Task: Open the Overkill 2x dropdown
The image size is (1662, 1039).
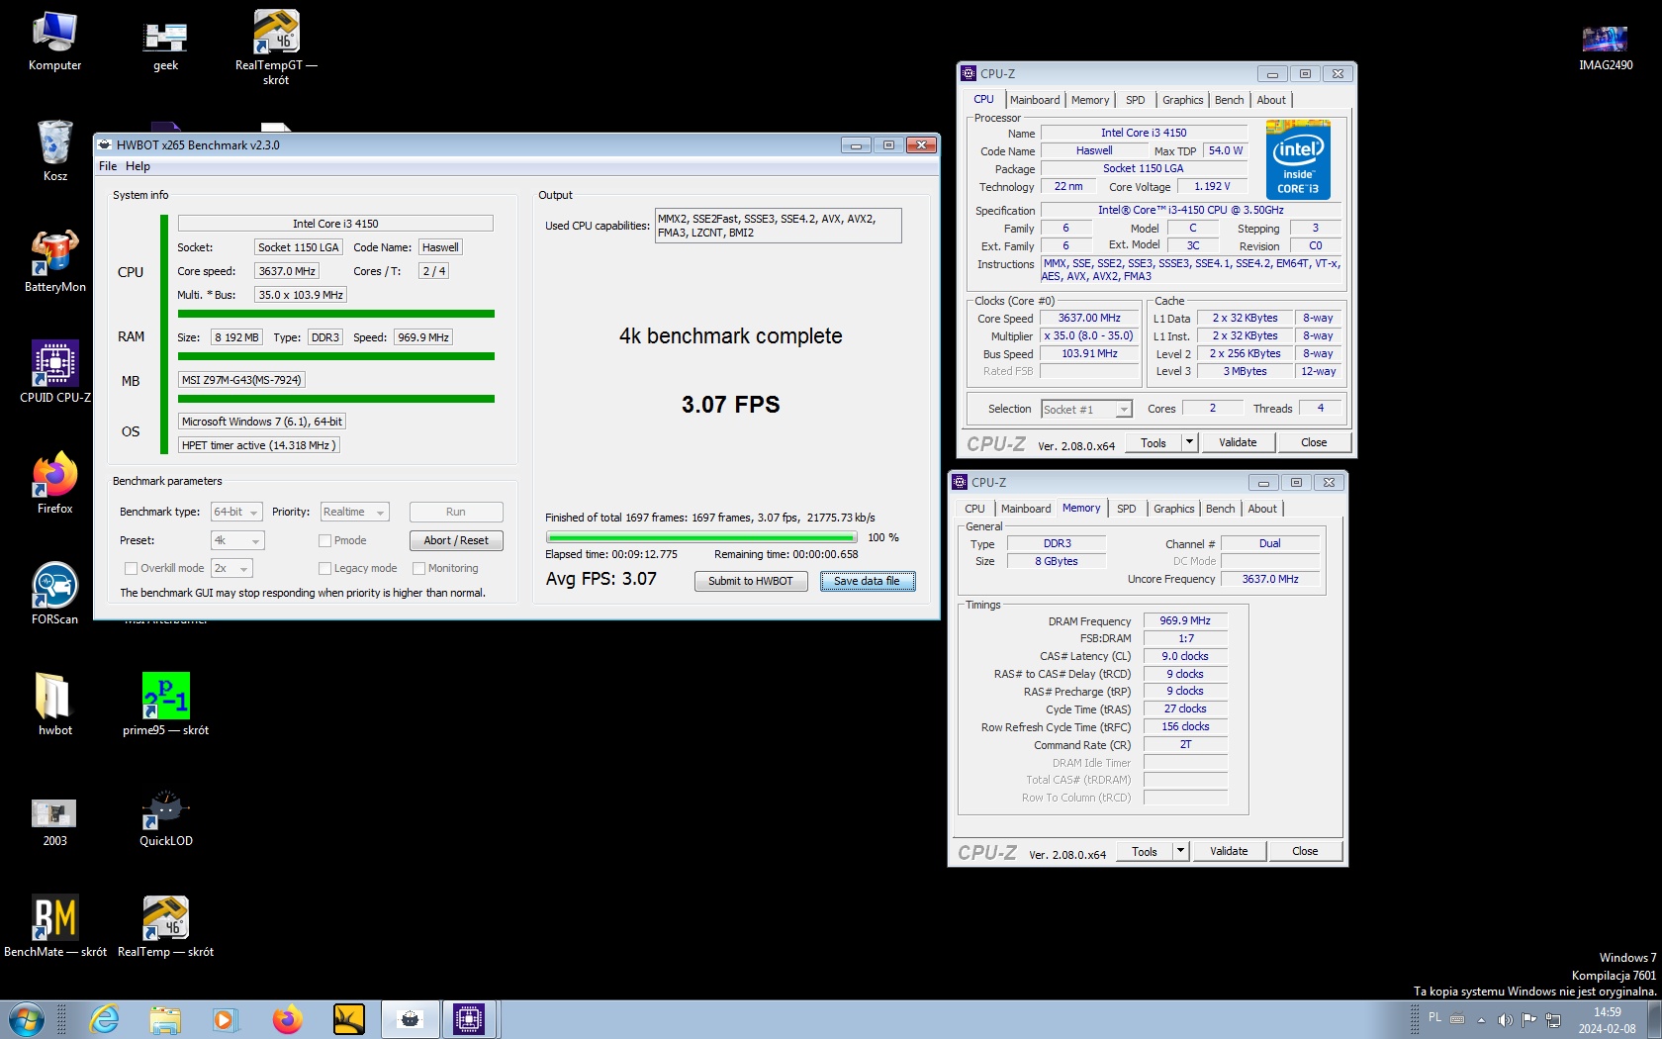Action: pyautogui.click(x=231, y=568)
